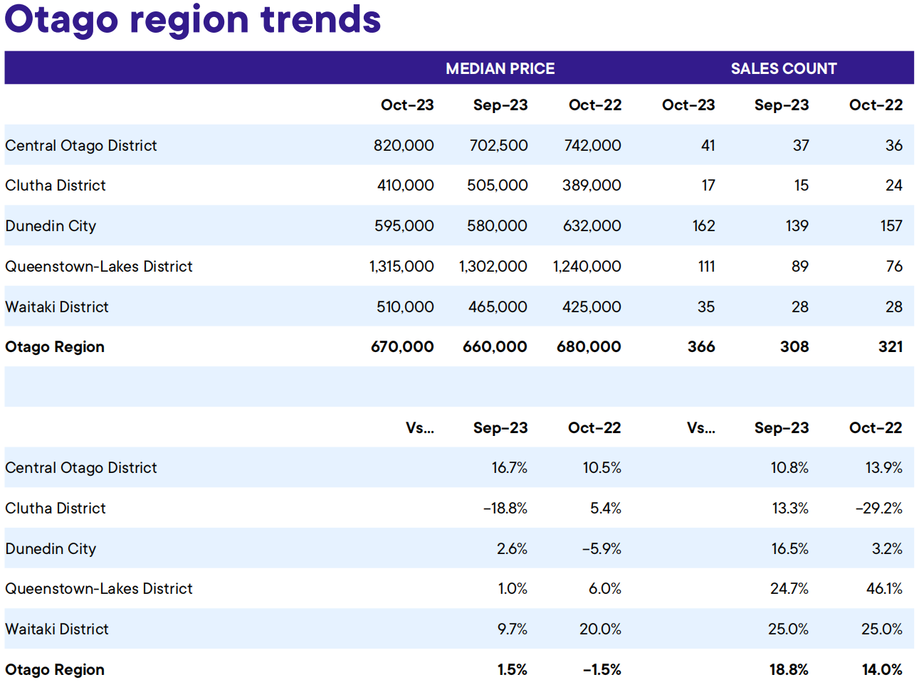Select Otago Region sales count 321
This screenshot has width=919, height=687.
[x=891, y=346]
